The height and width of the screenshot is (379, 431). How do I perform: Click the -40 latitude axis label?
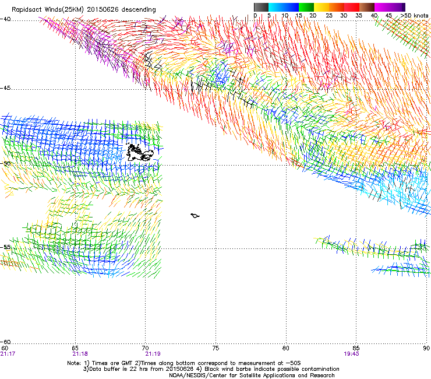coord(5,19)
